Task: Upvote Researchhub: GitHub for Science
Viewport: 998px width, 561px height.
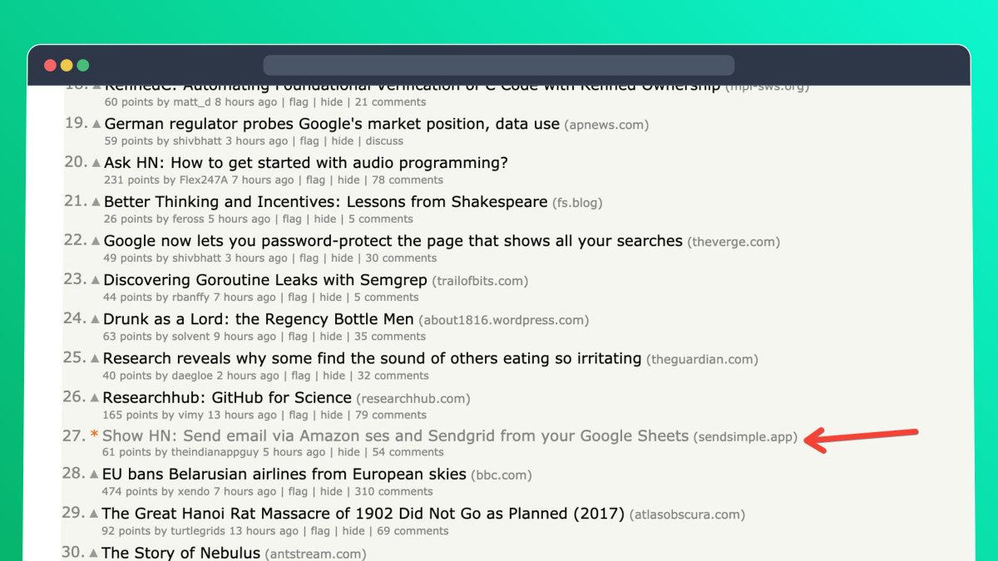Action: tap(95, 397)
